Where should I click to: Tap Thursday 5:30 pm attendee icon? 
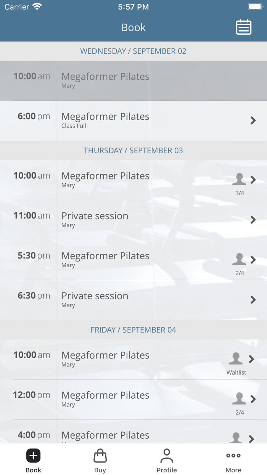coord(239,259)
